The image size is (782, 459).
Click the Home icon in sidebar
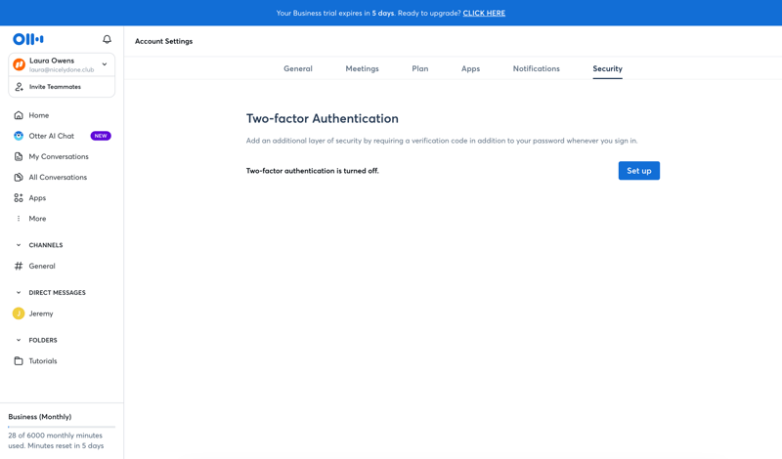[x=19, y=115]
